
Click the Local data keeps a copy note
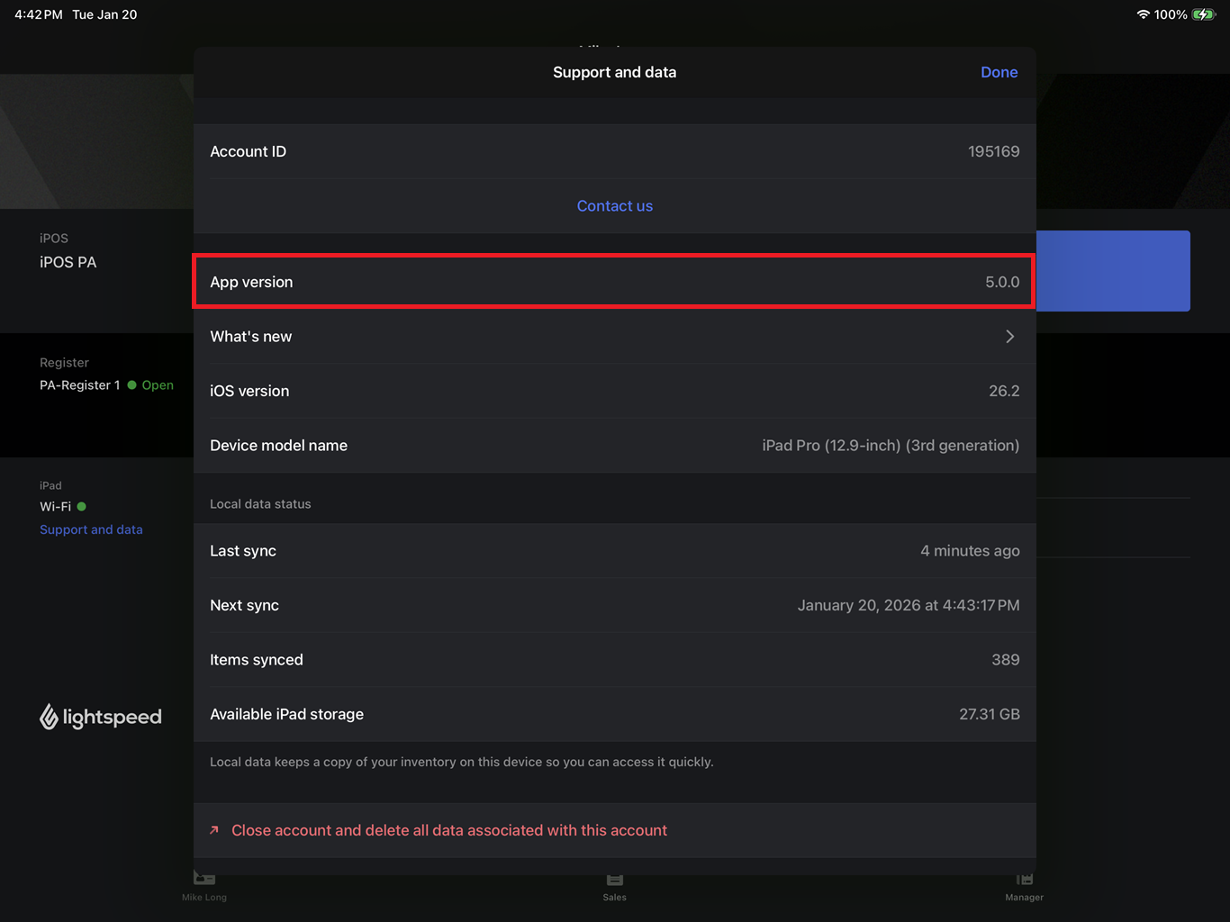click(462, 762)
